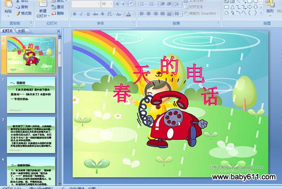
Task: Click the Clear Formatting eraser icon
Action: click(132, 4)
